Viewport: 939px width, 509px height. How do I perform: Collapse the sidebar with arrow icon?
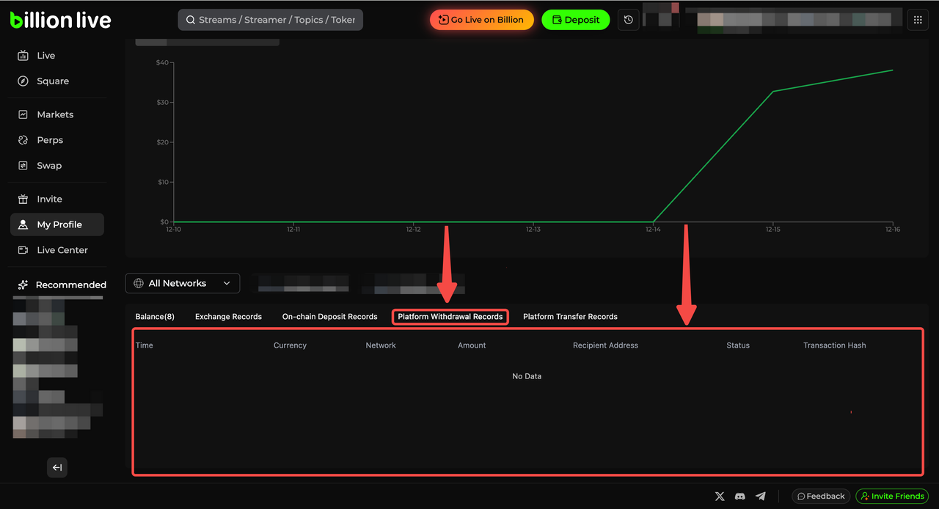point(57,467)
